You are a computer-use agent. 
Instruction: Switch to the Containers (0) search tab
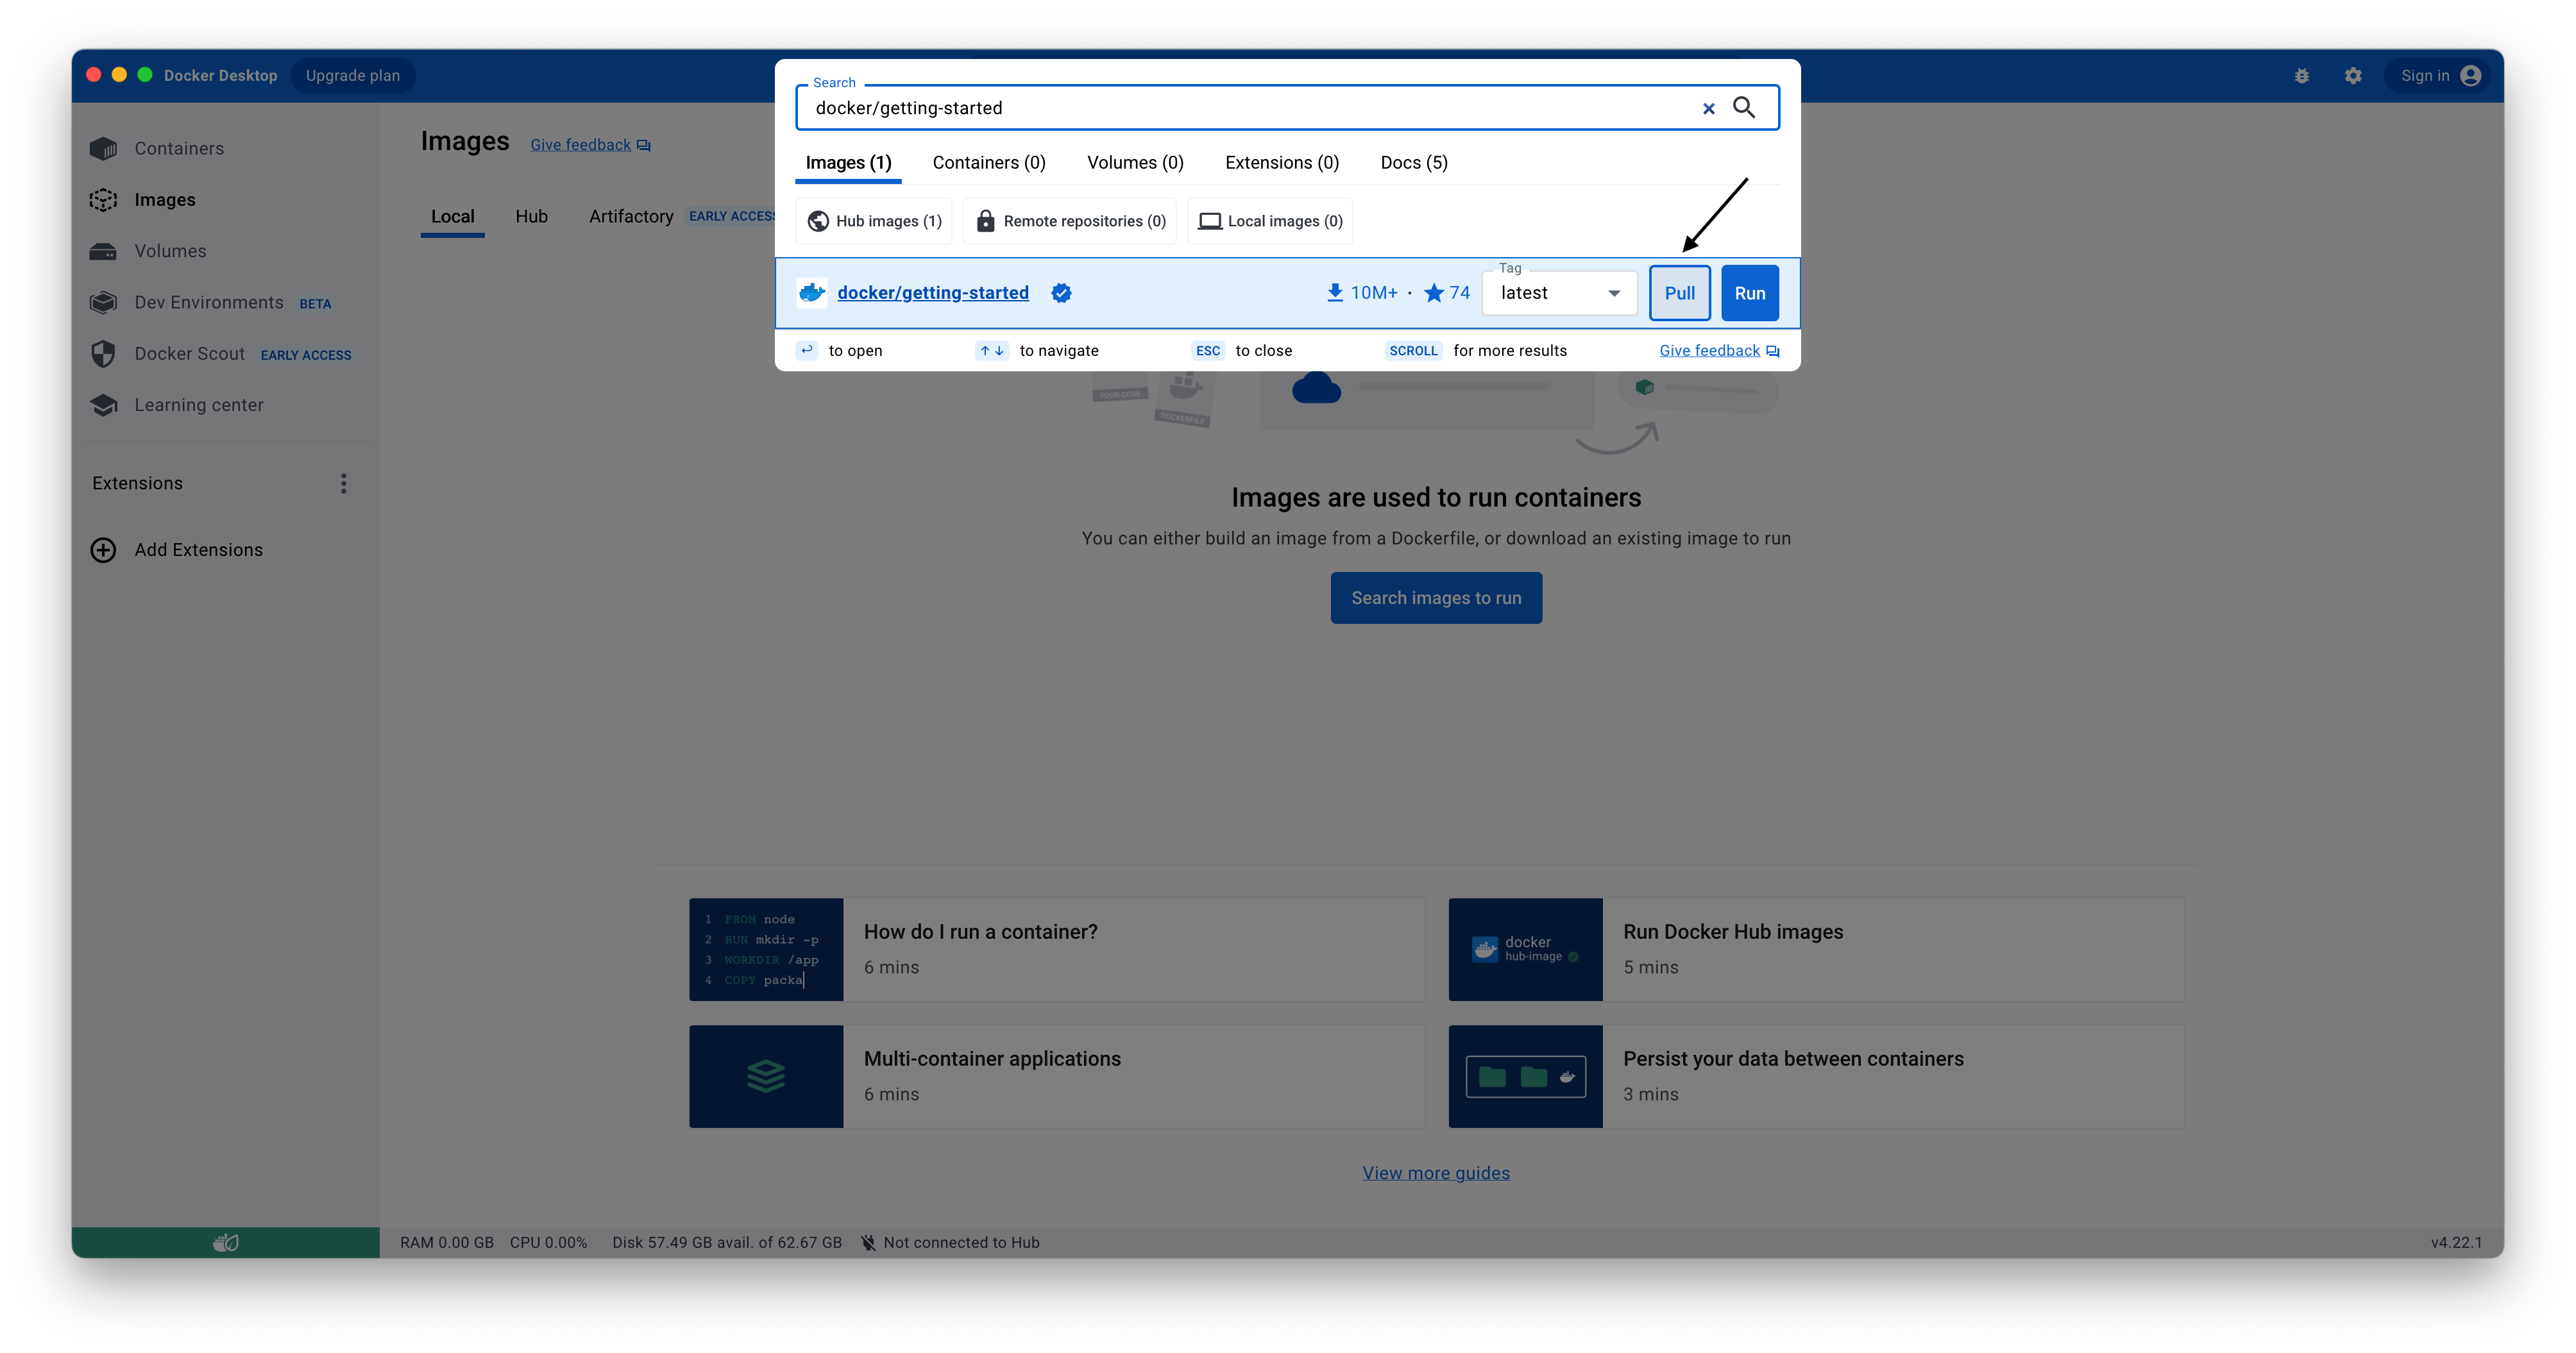[x=988, y=163]
